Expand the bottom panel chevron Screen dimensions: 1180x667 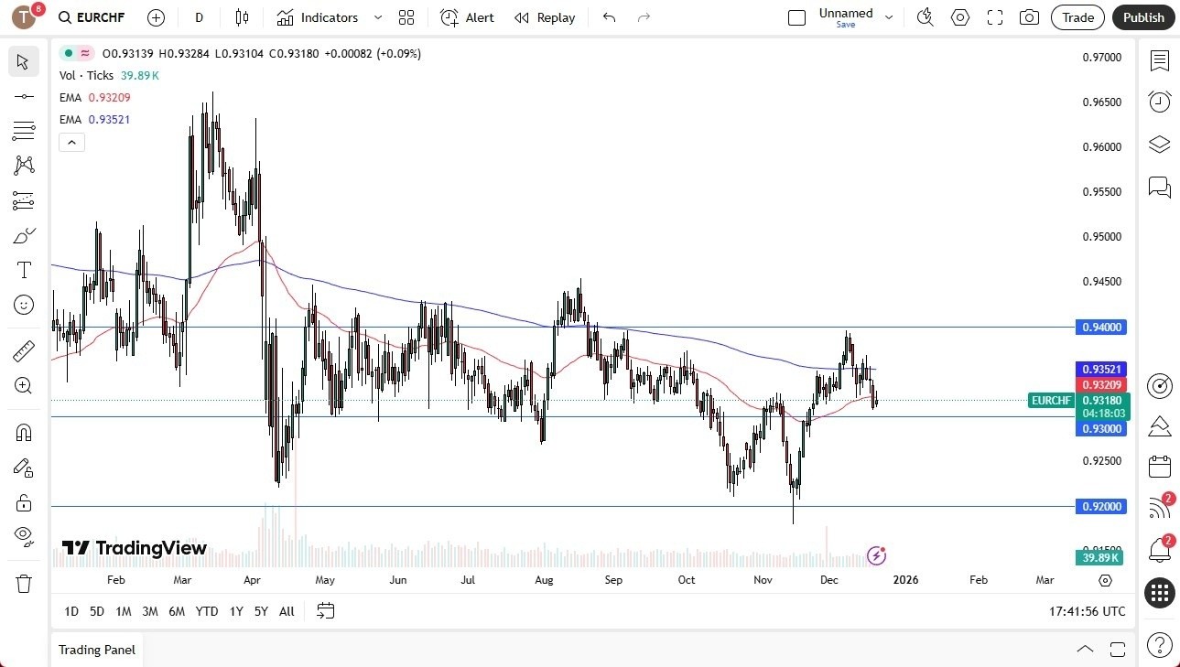pyautogui.click(x=1085, y=650)
